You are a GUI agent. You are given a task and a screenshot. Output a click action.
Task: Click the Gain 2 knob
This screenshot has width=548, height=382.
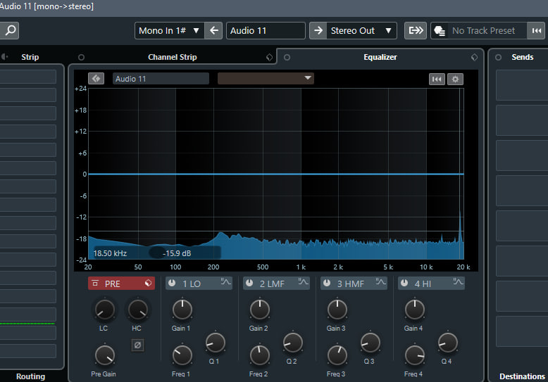click(x=260, y=310)
